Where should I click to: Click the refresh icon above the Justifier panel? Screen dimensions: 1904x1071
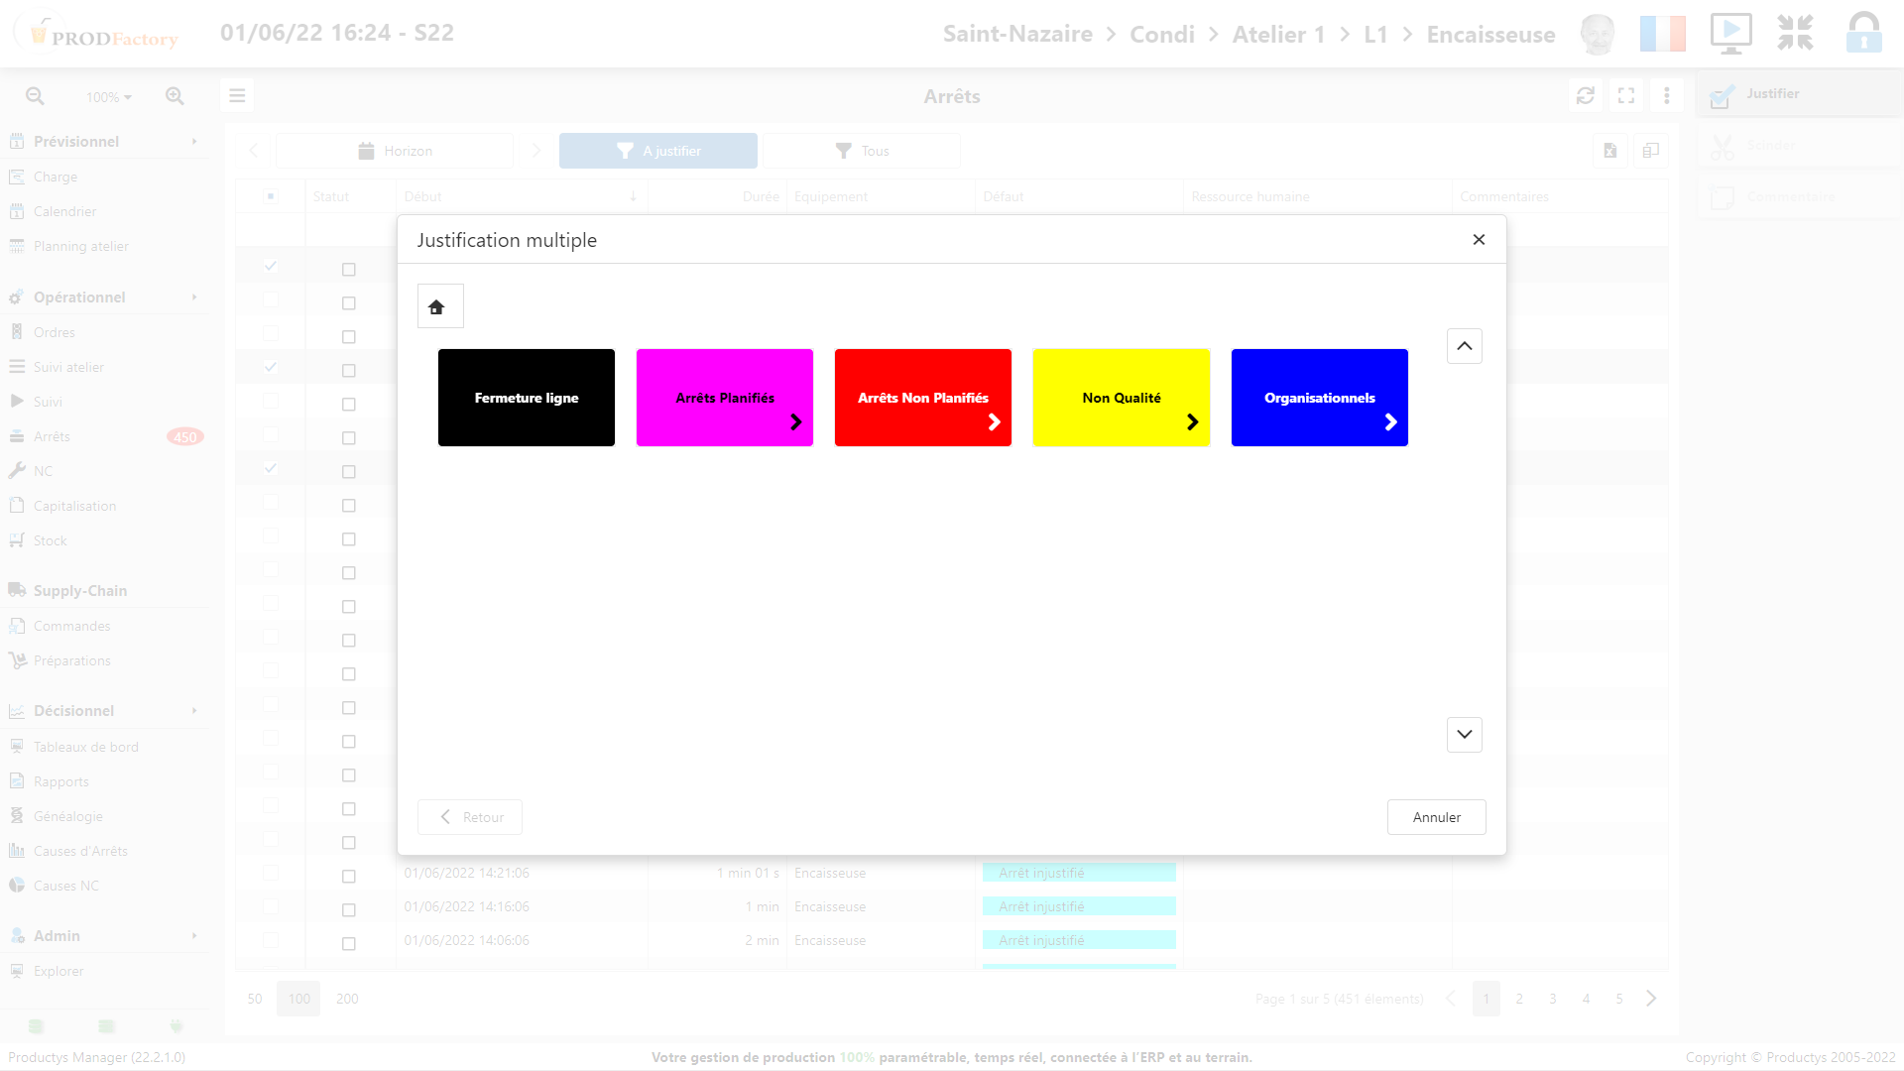(x=1586, y=95)
